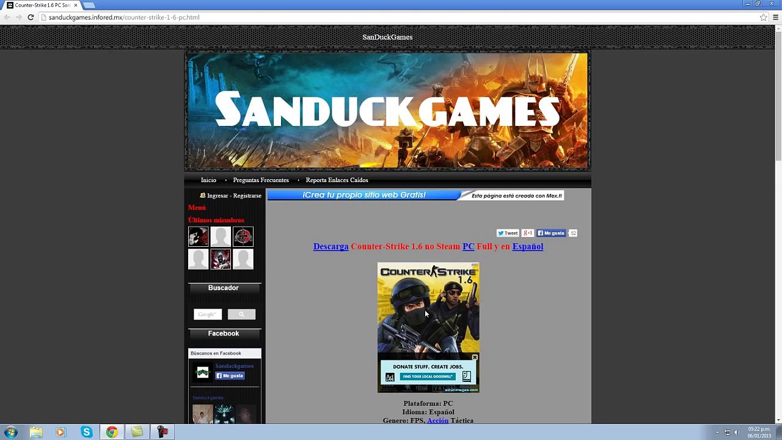Go forward using the browser forward arrow

18,17
